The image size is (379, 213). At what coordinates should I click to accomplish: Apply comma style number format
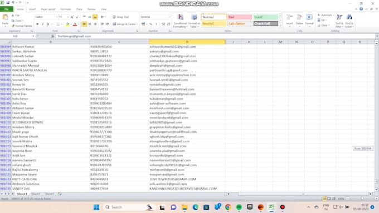[x=156, y=24]
